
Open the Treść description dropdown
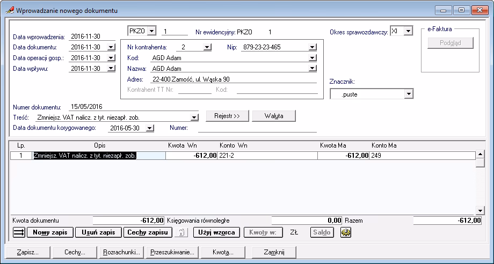194,117
